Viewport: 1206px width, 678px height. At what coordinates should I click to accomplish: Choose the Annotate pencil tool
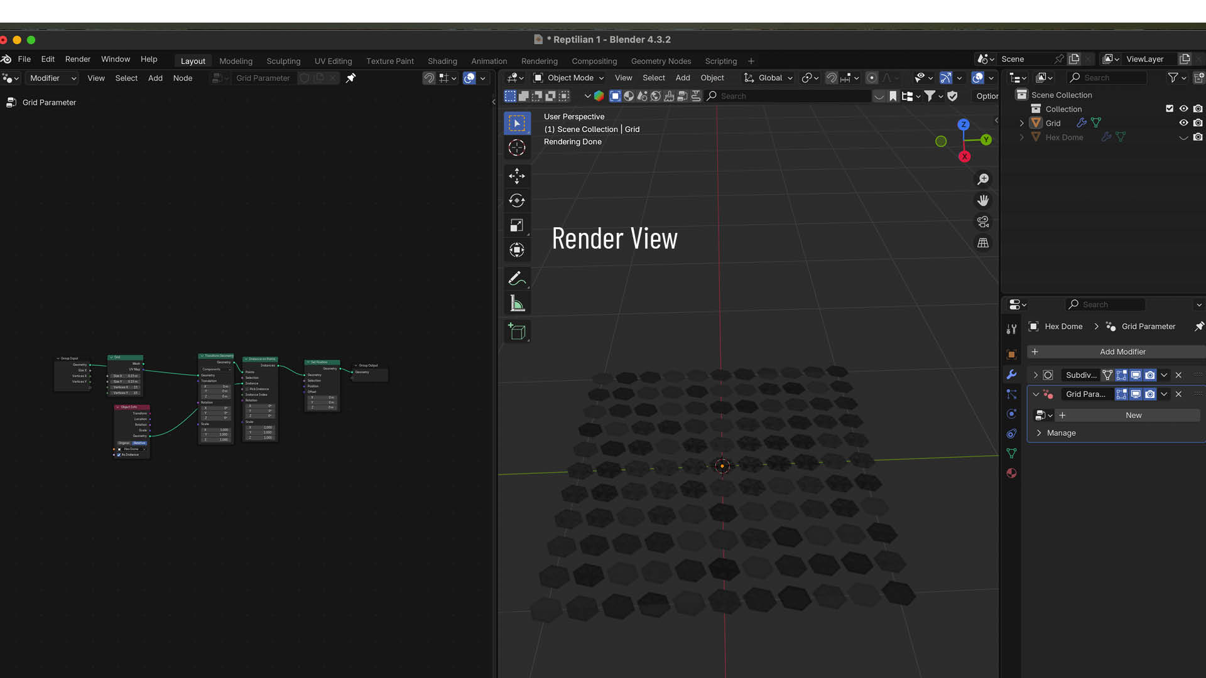(516, 278)
